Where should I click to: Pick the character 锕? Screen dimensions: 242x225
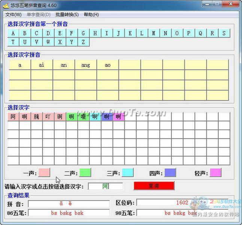click(x=60, y=117)
